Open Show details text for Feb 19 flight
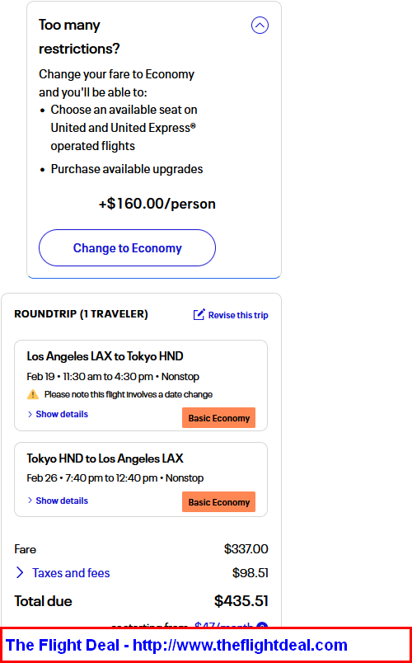The image size is (412, 663). tap(62, 414)
